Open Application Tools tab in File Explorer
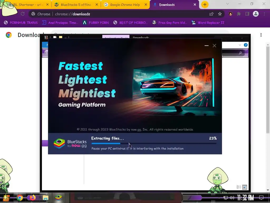This screenshot has width=270, height=203. [116, 37]
